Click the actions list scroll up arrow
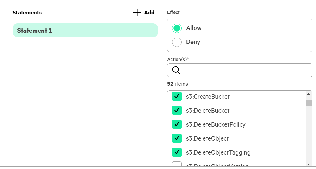 pyautogui.click(x=309, y=94)
